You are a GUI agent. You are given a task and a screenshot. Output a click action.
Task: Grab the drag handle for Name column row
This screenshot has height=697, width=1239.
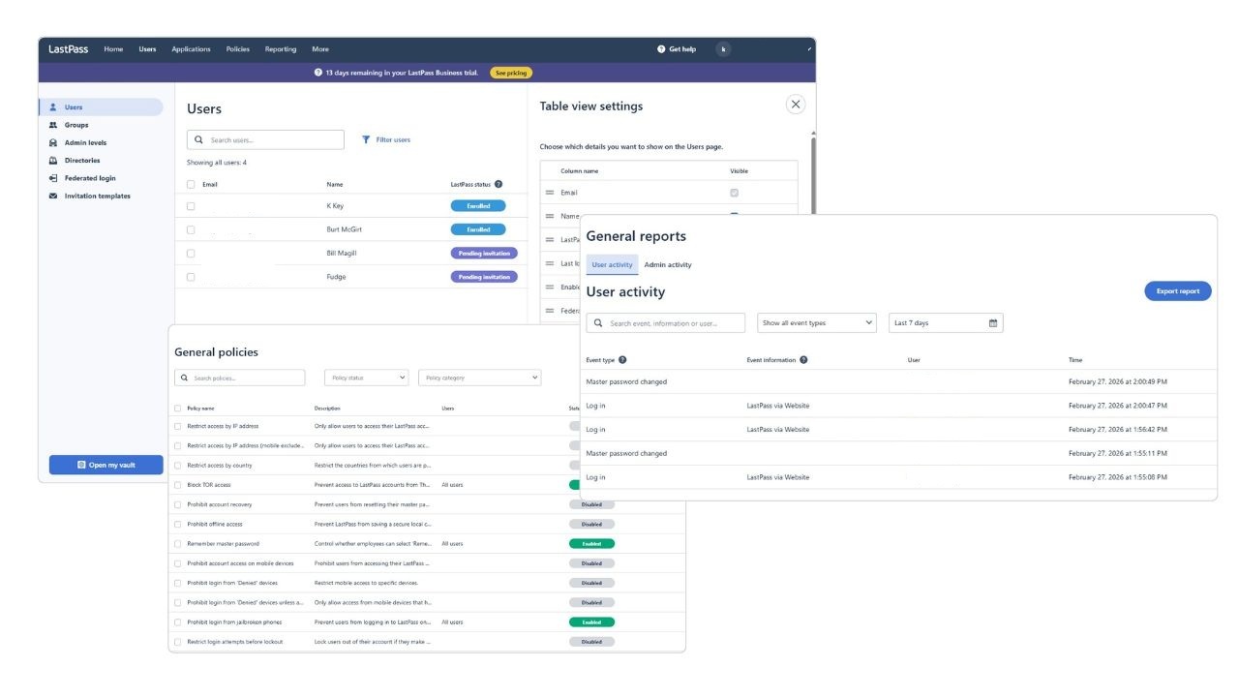click(x=550, y=216)
